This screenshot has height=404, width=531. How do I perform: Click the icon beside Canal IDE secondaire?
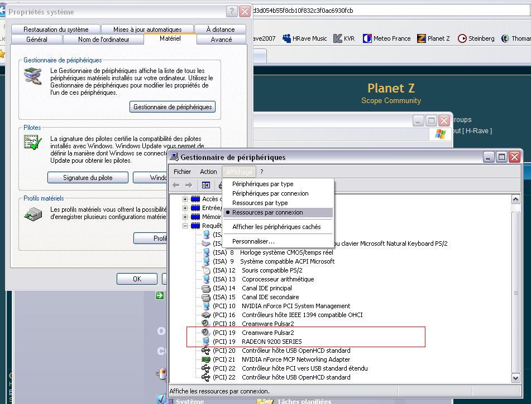coord(206,297)
